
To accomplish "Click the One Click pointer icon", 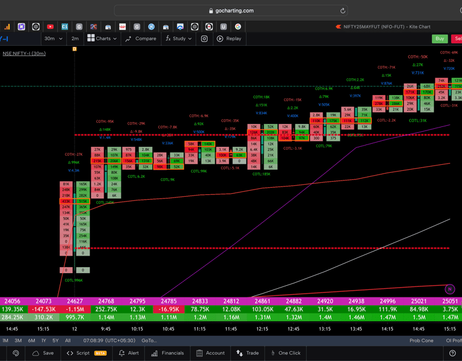I will tap(273, 353).
